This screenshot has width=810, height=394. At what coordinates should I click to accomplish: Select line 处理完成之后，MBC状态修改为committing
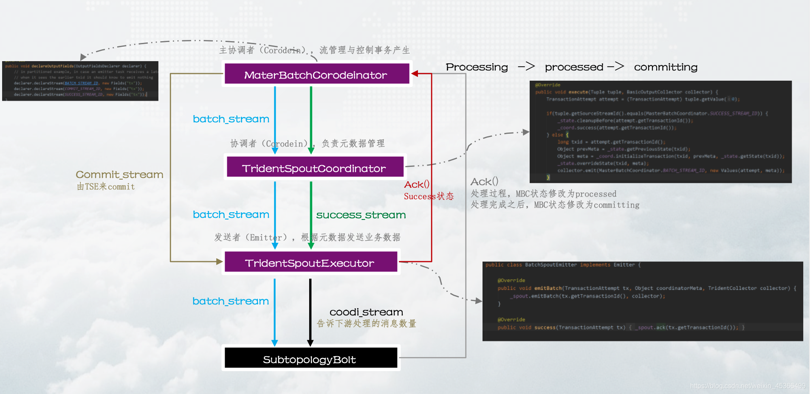coord(555,205)
